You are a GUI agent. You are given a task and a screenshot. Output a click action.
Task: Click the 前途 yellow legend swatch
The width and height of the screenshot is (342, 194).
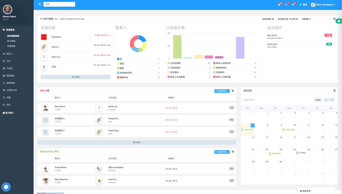point(118,64)
